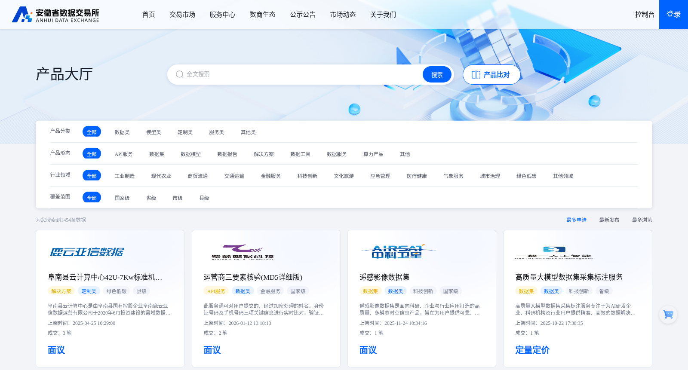The width and height of the screenshot is (688, 370).
Task: Filter product form by 算力产品
Action: 373,154
